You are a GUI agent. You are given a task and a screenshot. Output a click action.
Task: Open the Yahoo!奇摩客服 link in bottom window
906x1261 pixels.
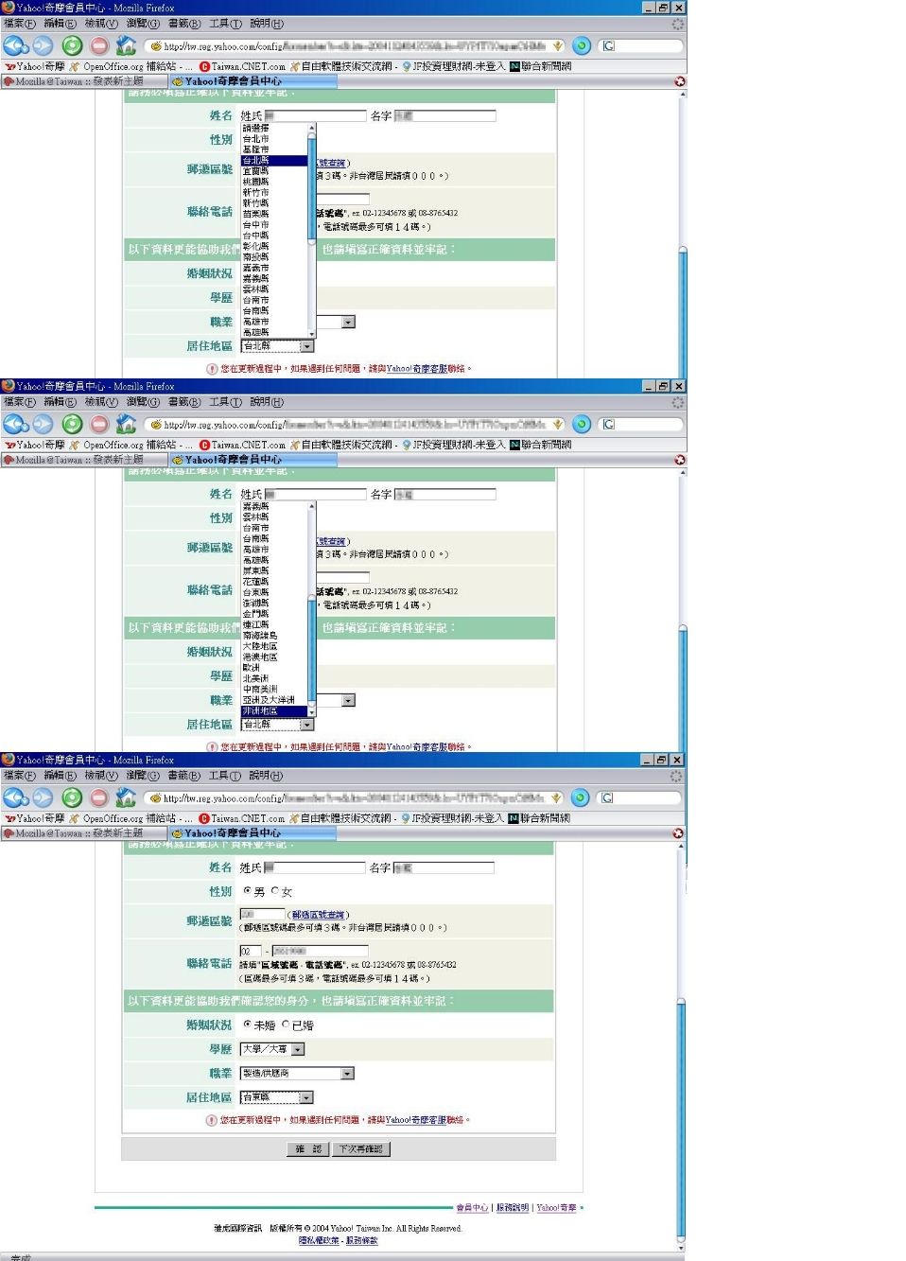[x=417, y=1120]
